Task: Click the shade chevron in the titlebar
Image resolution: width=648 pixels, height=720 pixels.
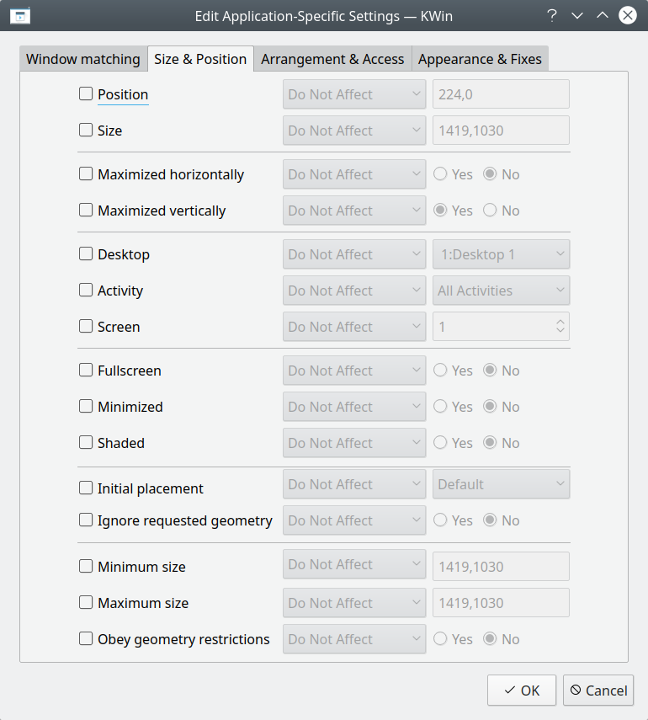Action: 577,15
